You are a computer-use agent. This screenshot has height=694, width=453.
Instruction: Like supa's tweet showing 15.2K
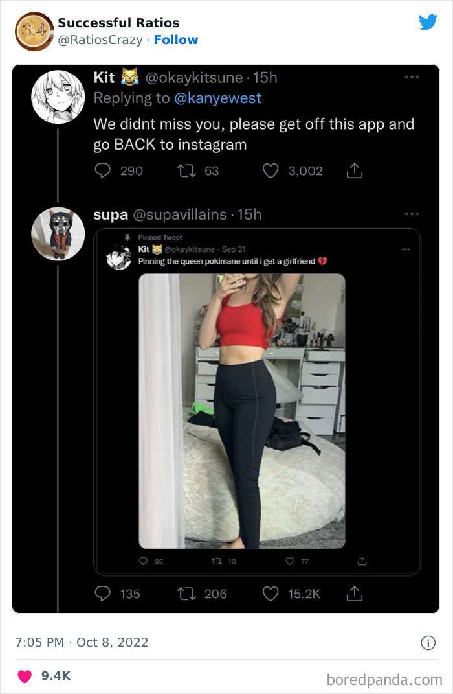[x=271, y=594]
